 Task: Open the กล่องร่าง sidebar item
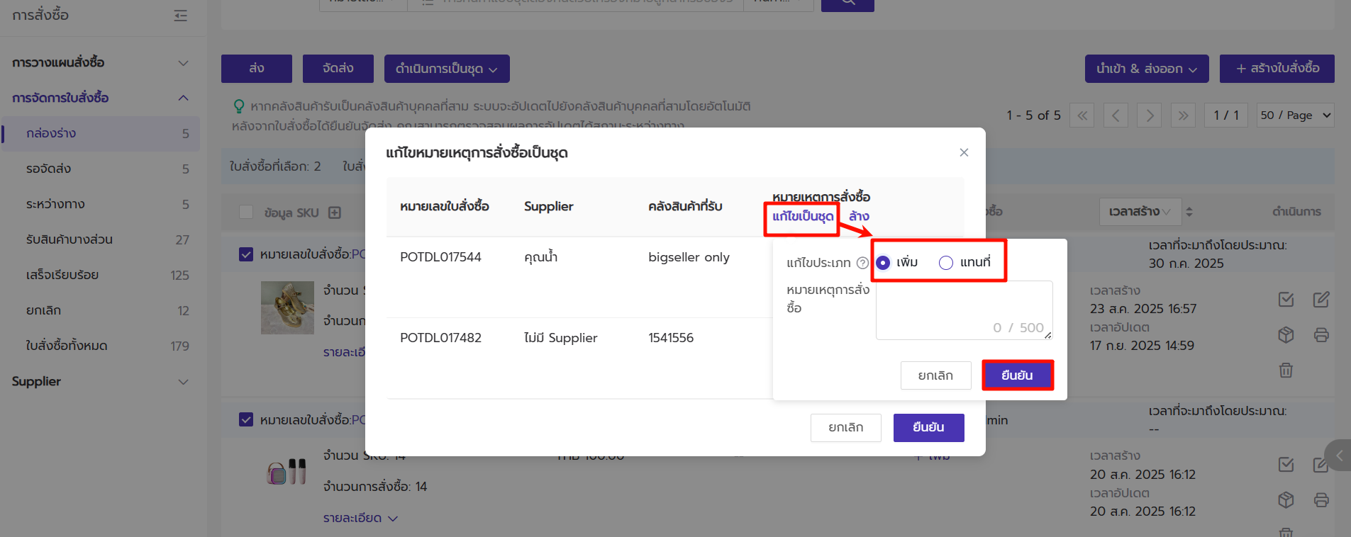[x=101, y=133]
